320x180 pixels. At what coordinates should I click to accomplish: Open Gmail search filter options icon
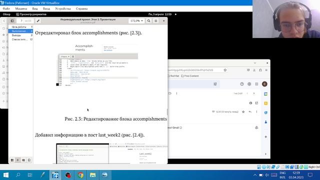pyautogui.click(x=215, y=84)
